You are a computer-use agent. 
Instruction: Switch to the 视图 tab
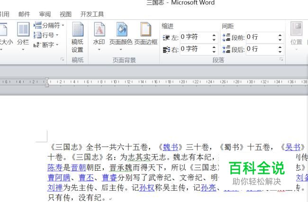(65, 14)
